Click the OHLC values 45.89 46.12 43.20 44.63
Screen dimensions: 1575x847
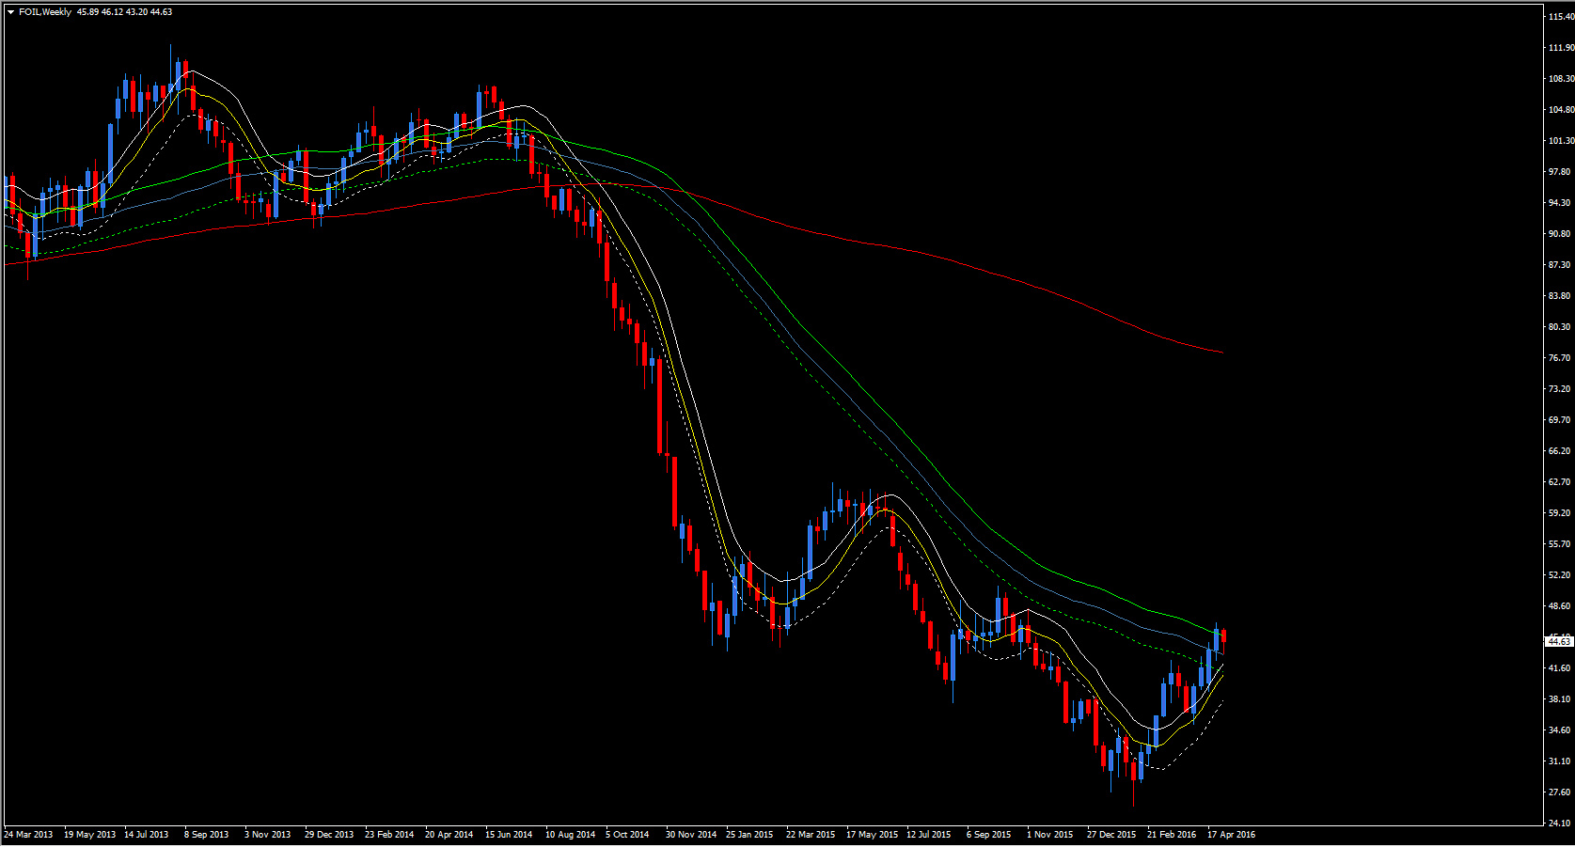(124, 12)
